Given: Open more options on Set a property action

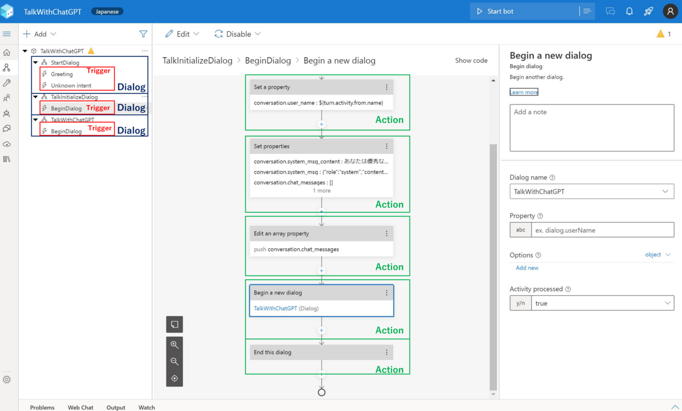Looking at the screenshot, I should pyautogui.click(x=386, y=87).
